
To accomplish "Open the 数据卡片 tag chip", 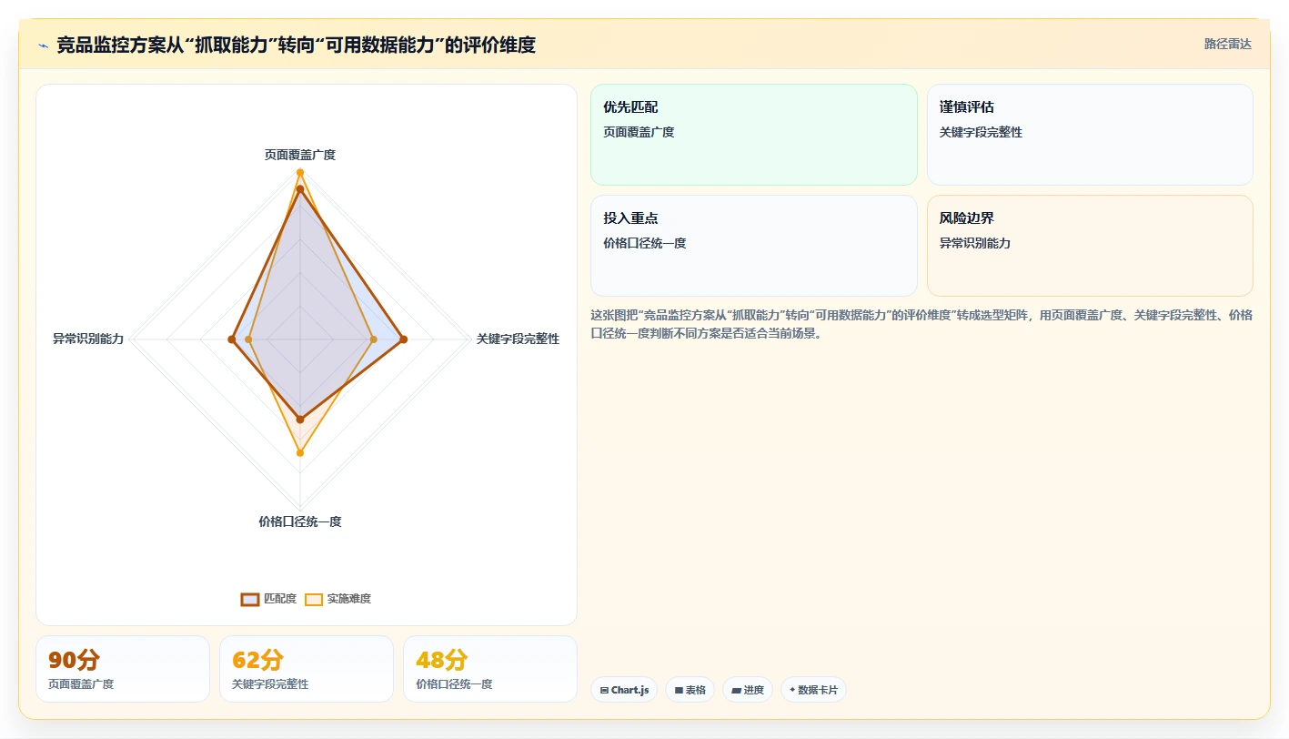I will pos(813,690).
